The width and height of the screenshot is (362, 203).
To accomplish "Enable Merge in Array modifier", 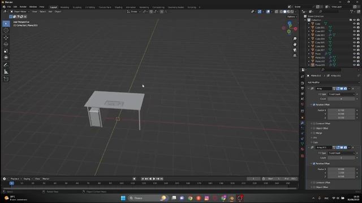I will point(314,133).
